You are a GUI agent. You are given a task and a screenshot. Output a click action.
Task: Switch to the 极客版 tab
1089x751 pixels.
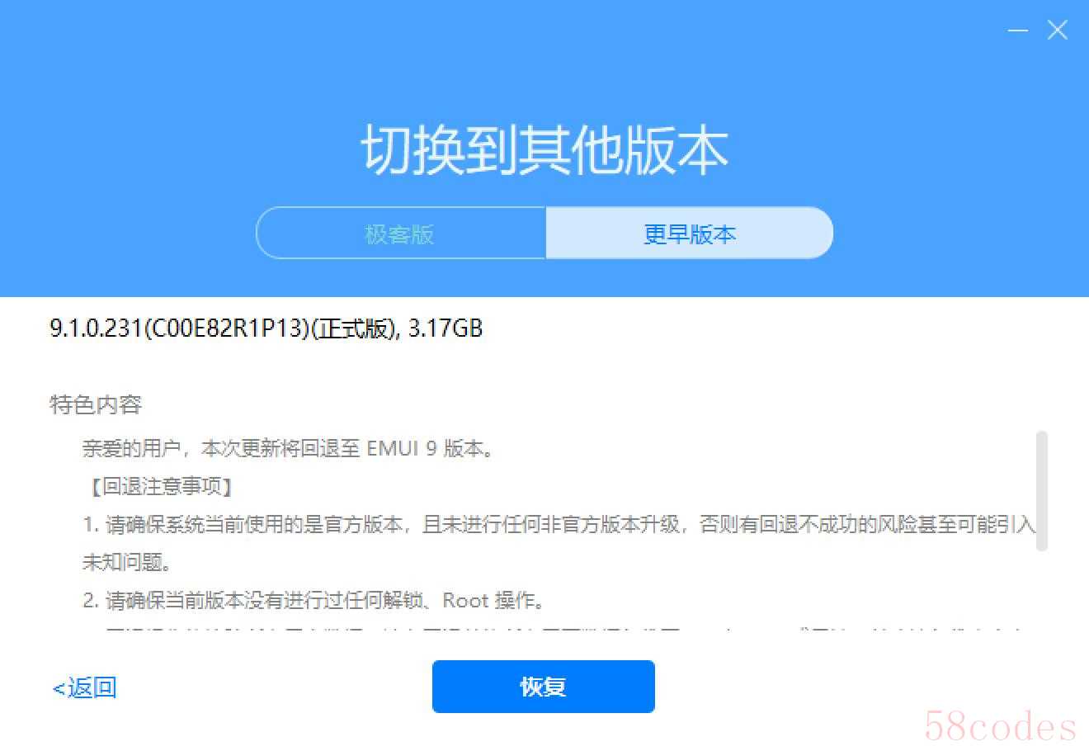(401, 234)
